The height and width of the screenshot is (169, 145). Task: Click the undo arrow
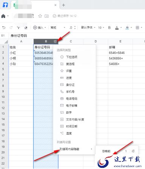pyautogui.click(x=4, y=27)
